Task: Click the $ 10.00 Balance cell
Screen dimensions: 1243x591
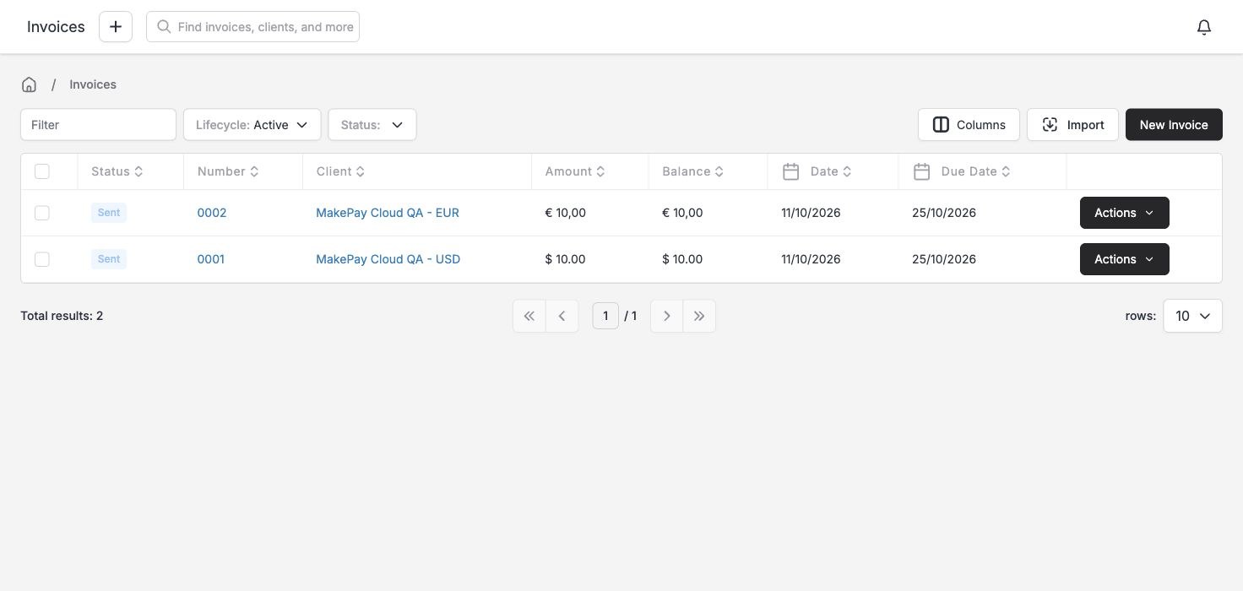Action: click(x=682, y=259)
